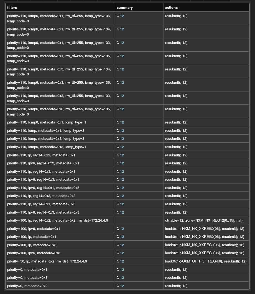The width and height of the screenshot is (255, 294).
Task: Click the jump icon for ipv6 load action row
Action: 118,229
